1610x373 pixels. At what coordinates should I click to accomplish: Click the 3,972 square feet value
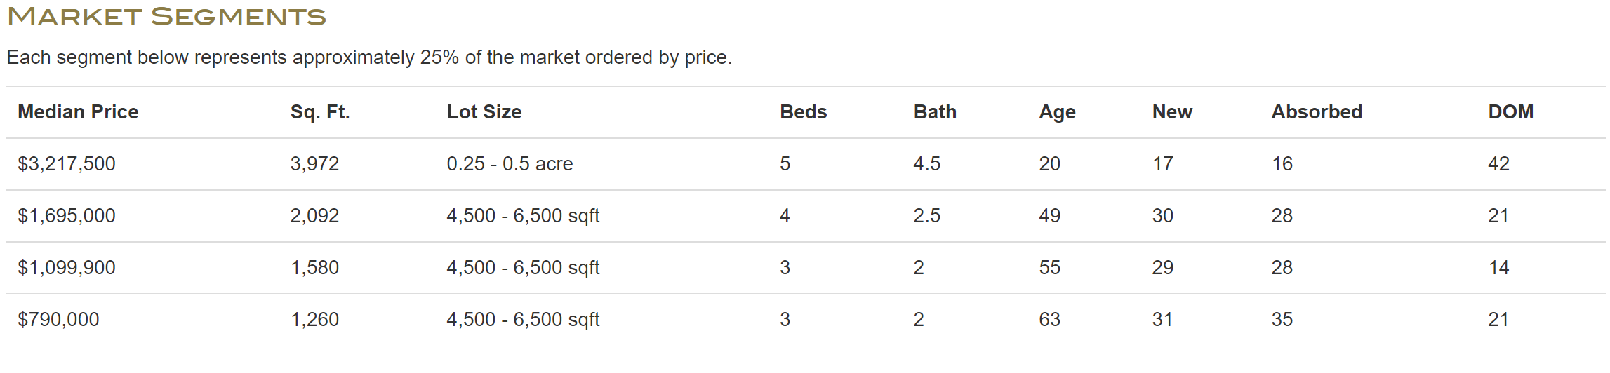314,164
